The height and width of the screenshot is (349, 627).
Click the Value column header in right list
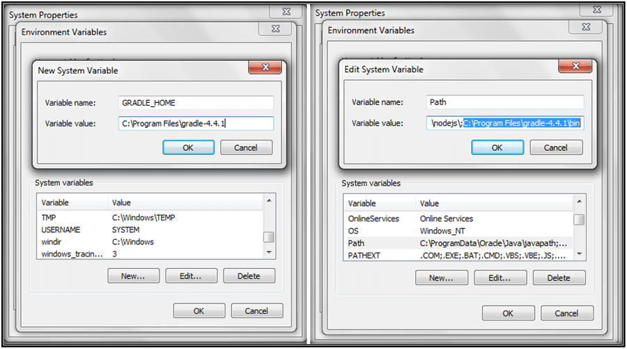[494, 204]
